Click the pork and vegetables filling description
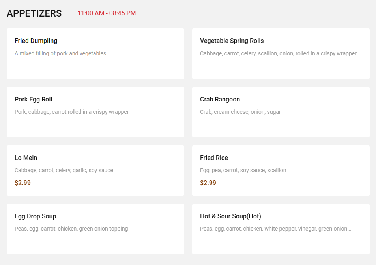The image size is (376, 265). tap(60, 53)
